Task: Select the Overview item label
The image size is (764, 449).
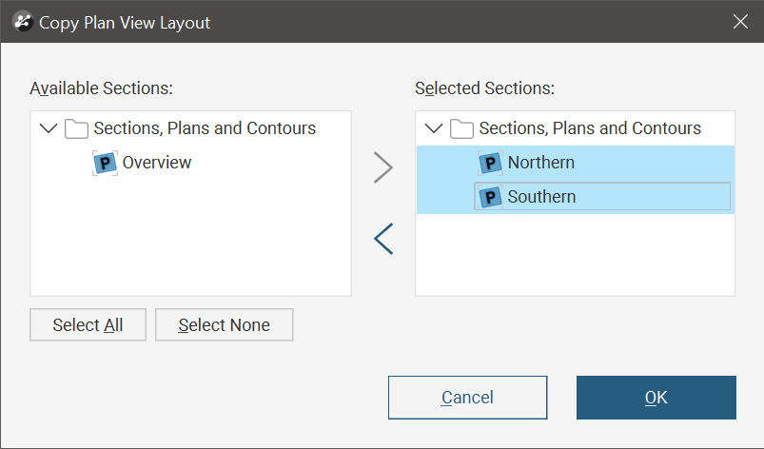Action: click(x=157, y=163)
